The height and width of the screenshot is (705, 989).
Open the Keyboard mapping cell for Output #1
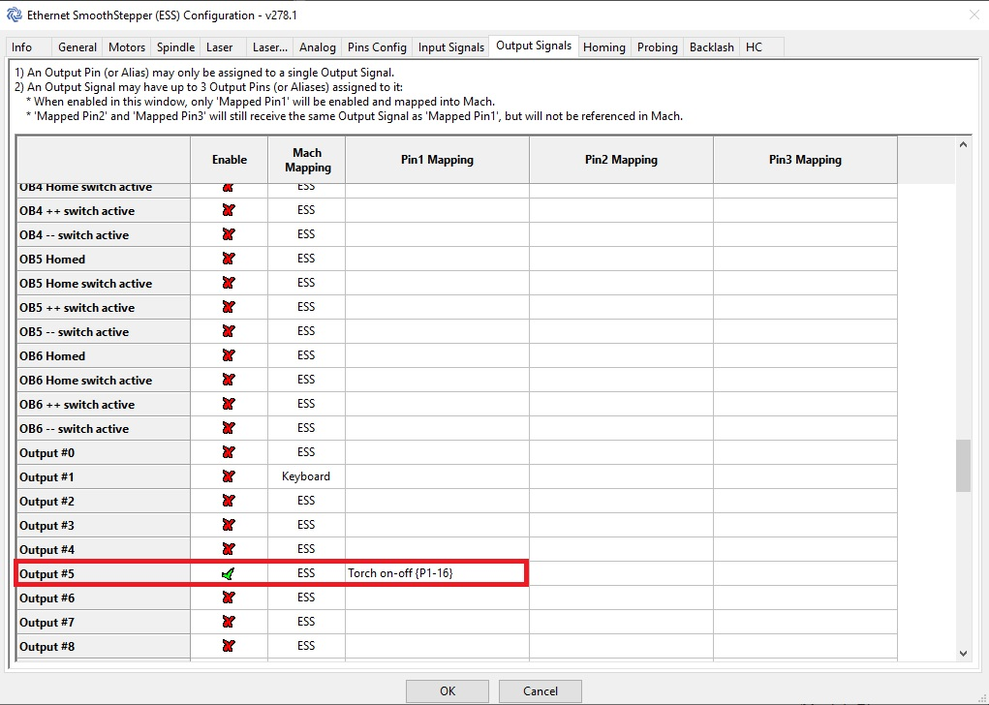click(307, 476)
